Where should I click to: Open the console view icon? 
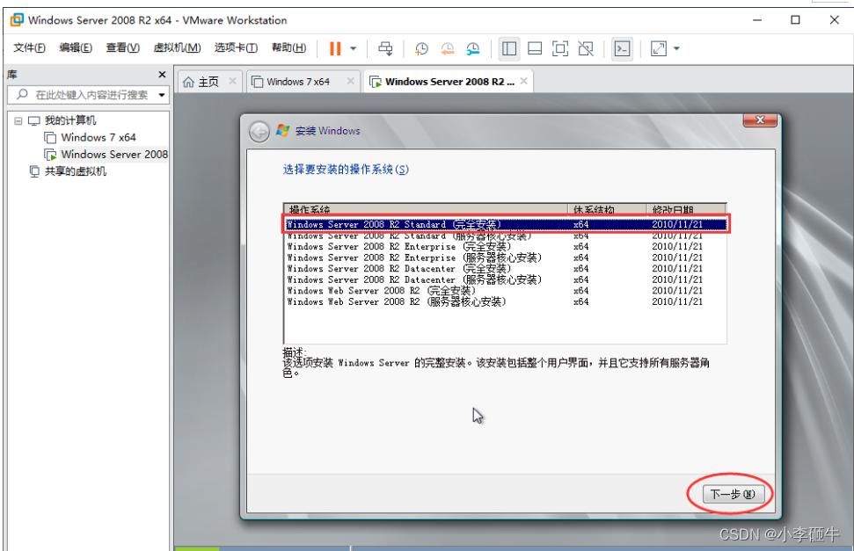pos(622,48)
